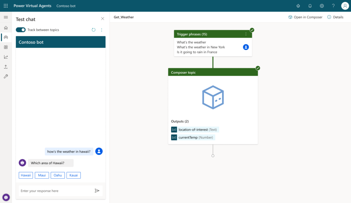Select the Entities icon in the sidebar
The image size is (351, 203).
pyautogui.click(x=5, y=47)
